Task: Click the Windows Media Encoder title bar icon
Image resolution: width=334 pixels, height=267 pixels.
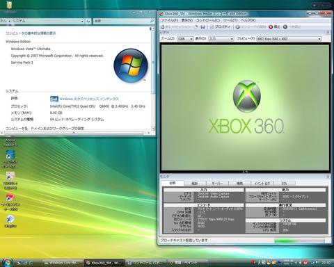Action: tap(161, 14)
